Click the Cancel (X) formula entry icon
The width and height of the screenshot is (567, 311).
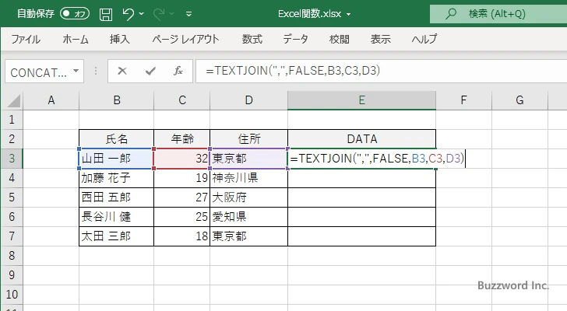122,71
